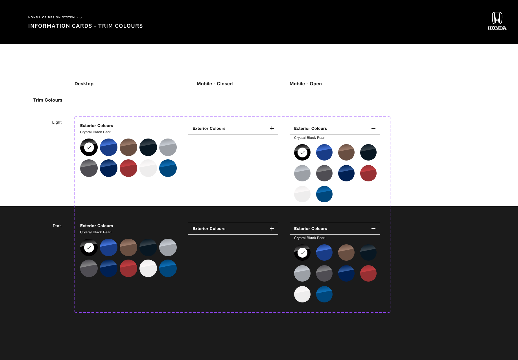Select silver grey swatch in light Mobile Open card

[302, 173]
